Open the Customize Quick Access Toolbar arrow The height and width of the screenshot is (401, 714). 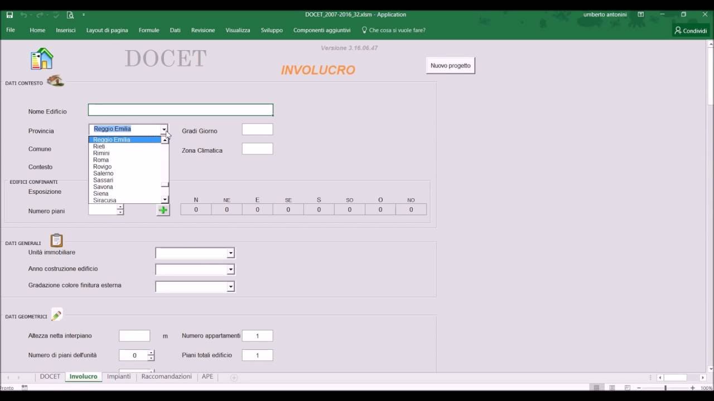pyautogui.click(x=84, y=15)
